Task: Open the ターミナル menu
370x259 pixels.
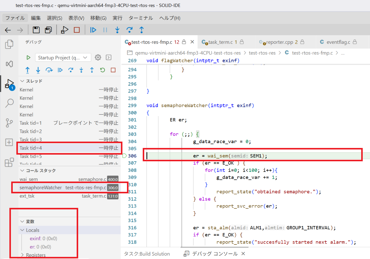Action: click(x=141, y=18)
